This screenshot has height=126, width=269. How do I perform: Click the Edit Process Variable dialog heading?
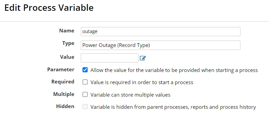coord(49,8)
